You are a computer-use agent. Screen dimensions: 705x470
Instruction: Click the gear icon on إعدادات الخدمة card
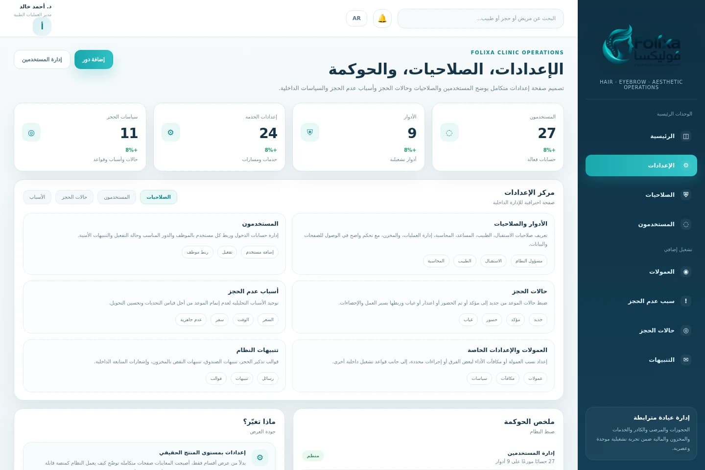click(170, 133)
